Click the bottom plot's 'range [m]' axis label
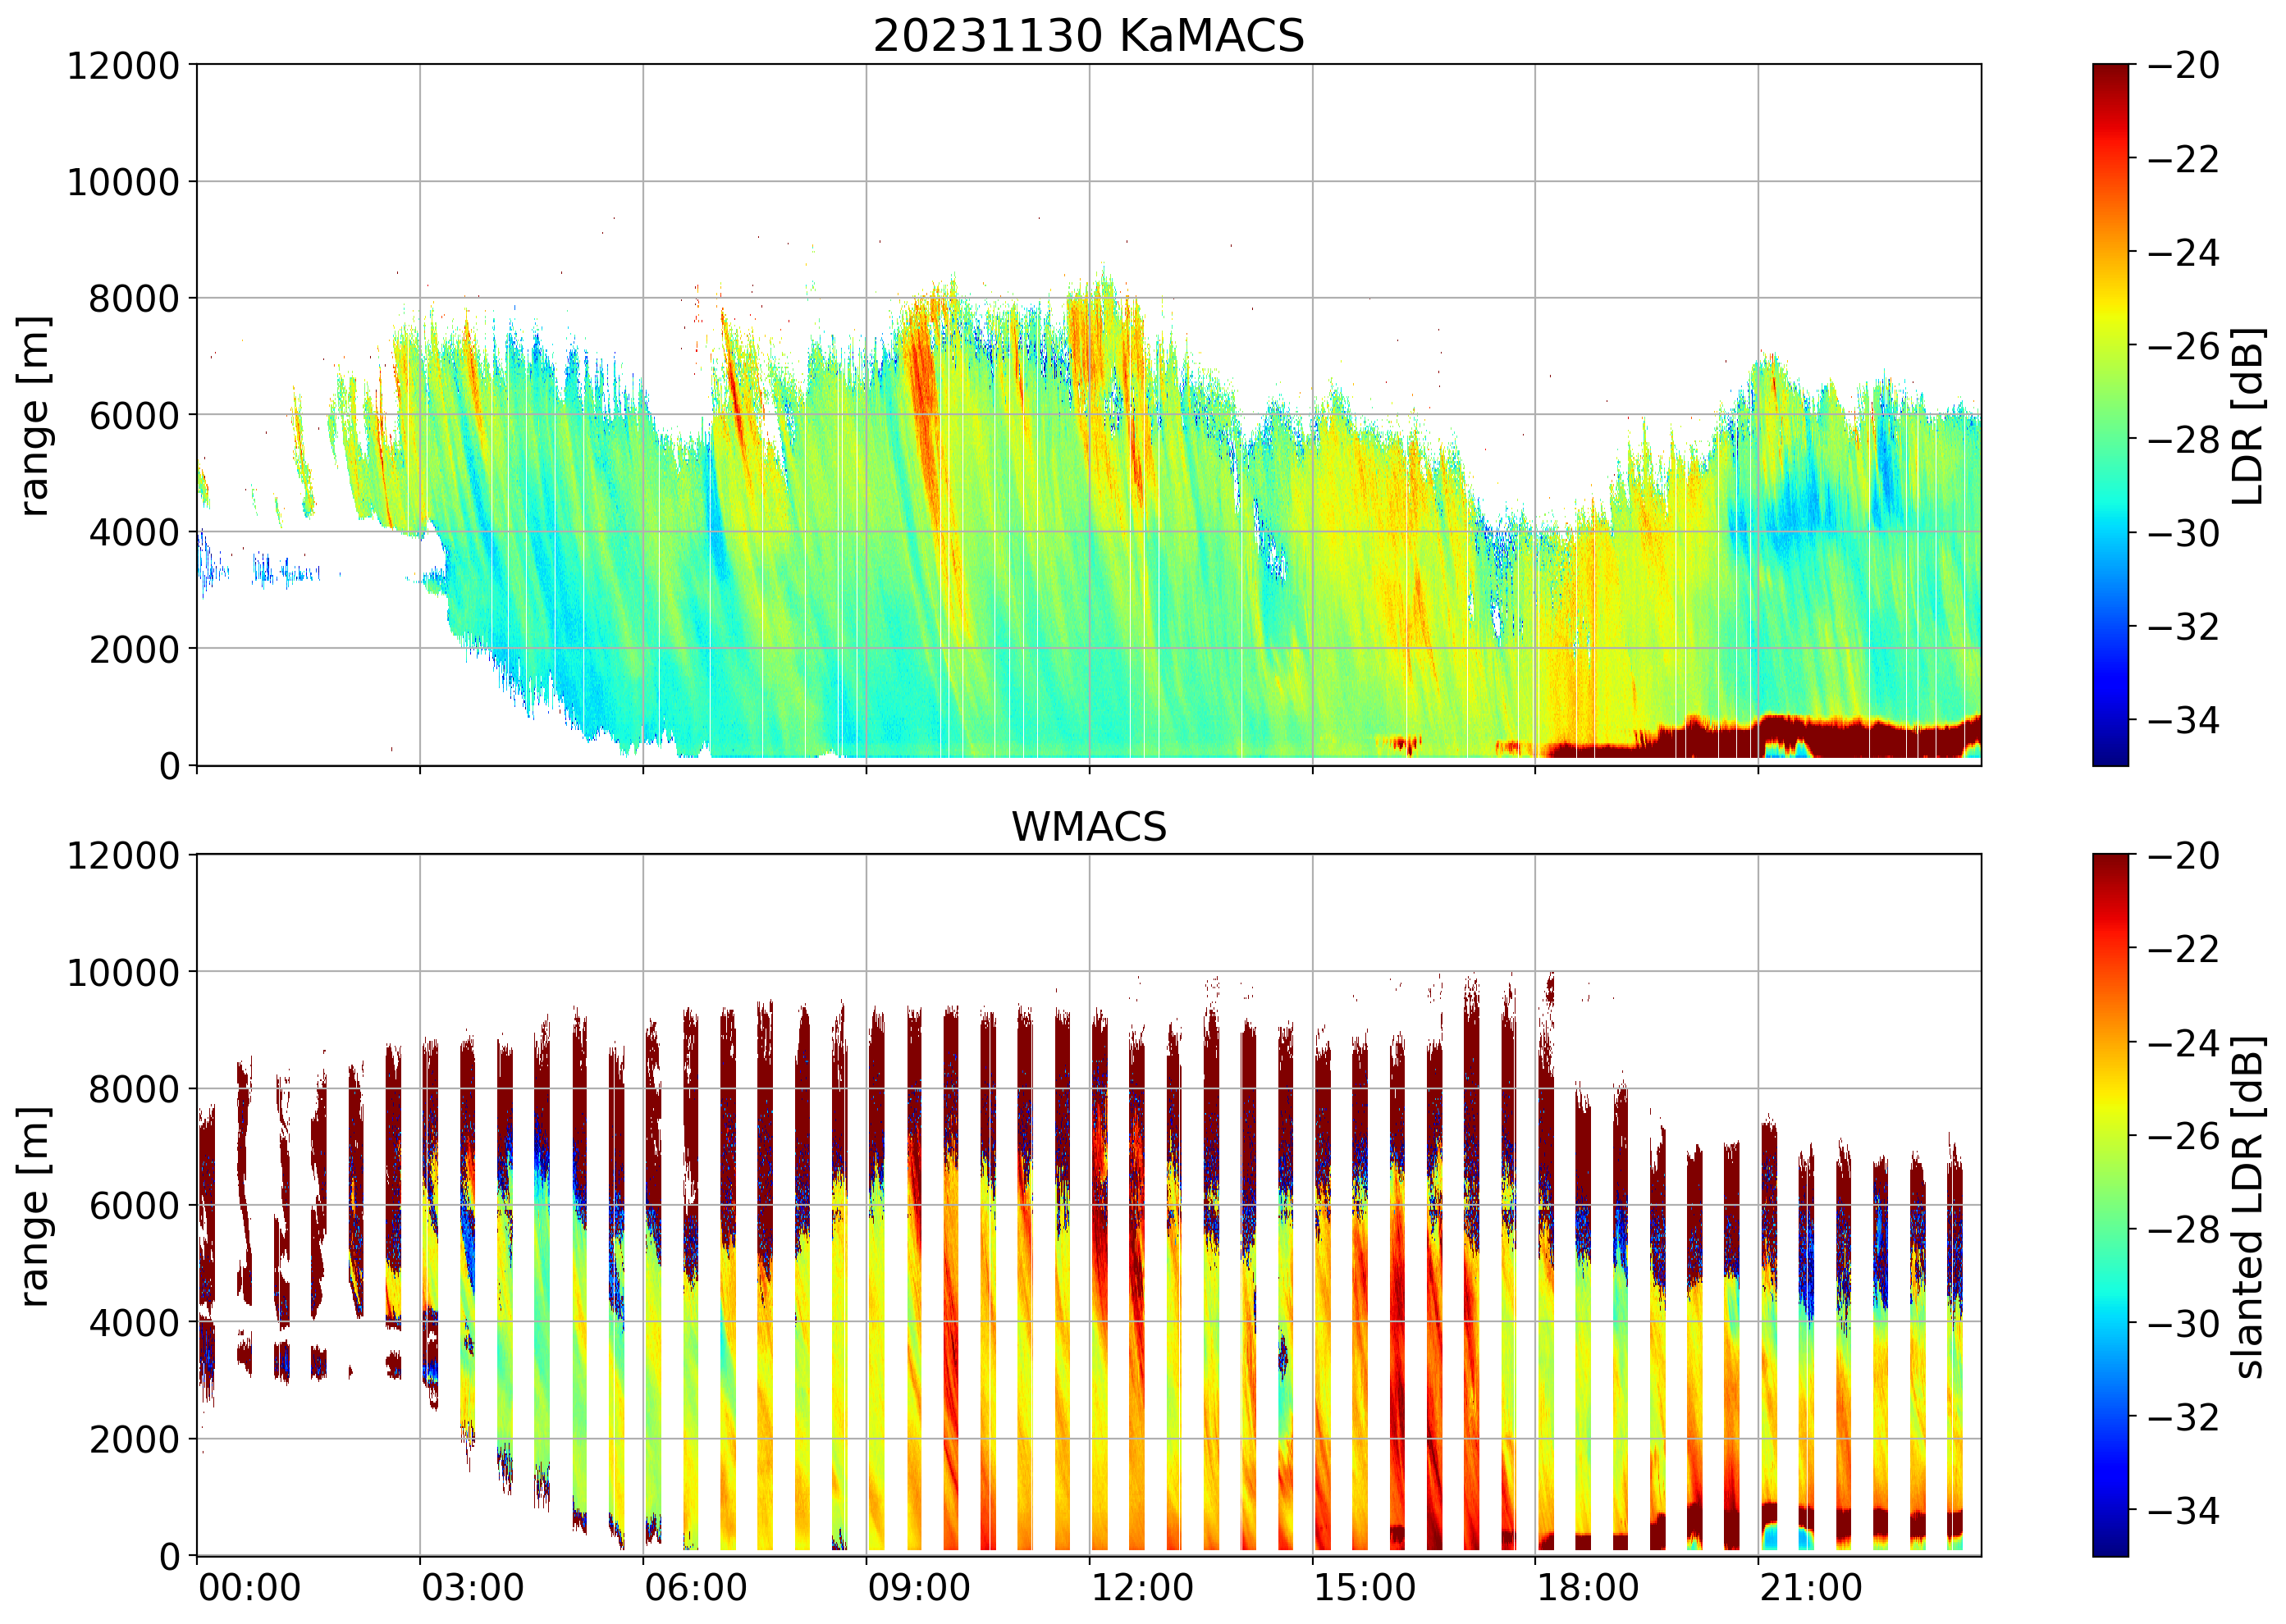 [x=35, y=1206]
